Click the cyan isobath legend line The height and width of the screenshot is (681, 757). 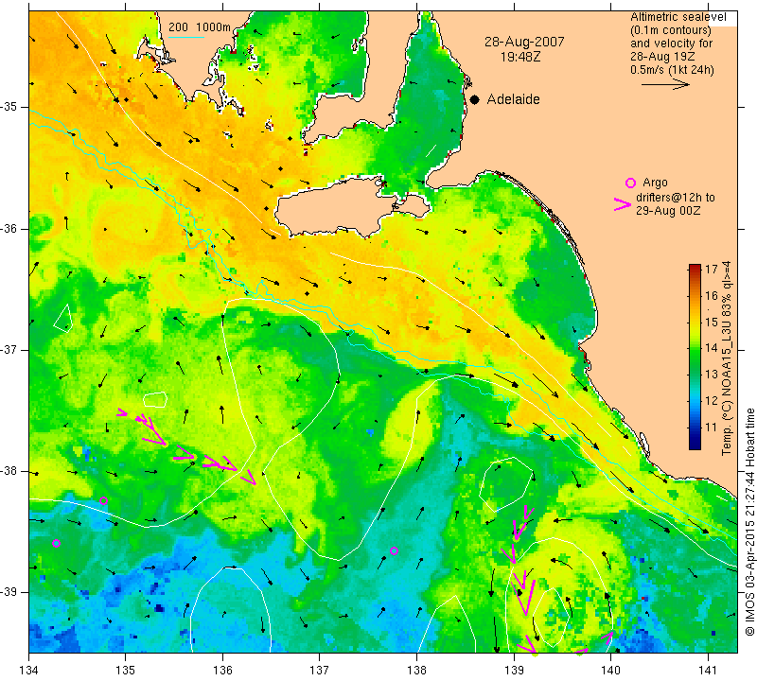(x=185, y=37)
